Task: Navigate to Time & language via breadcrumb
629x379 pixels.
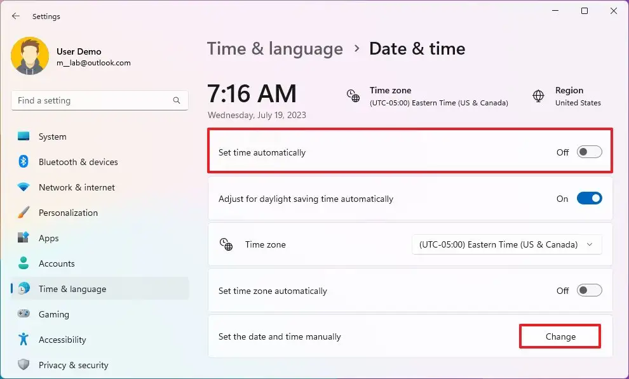Action: click(274, 48)
